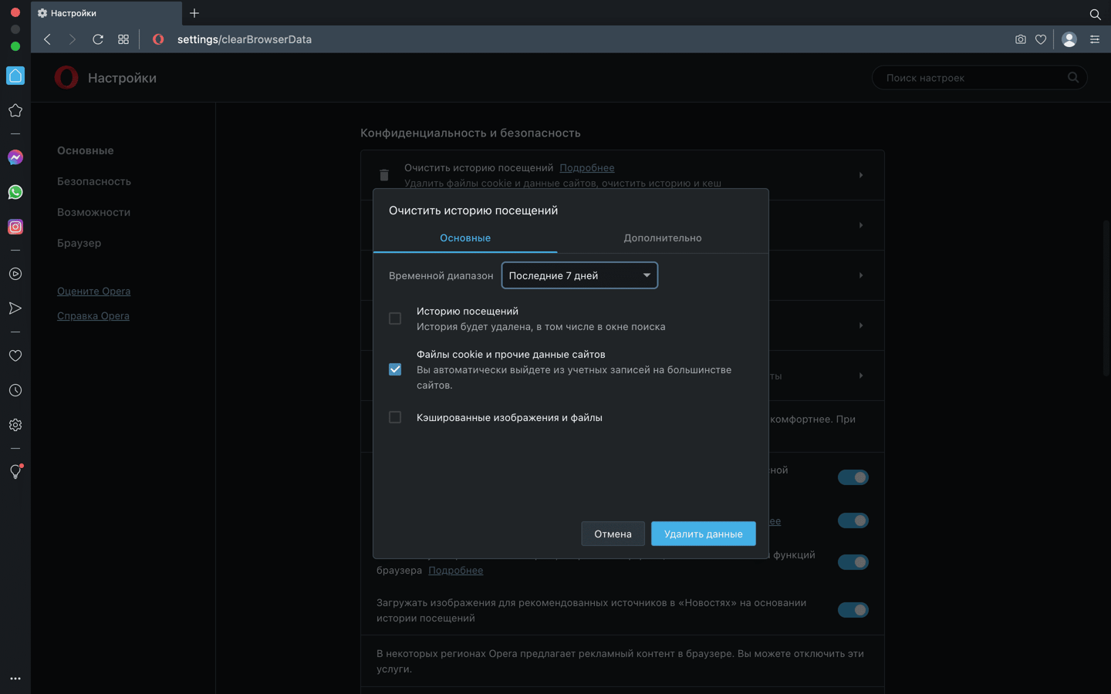Click the 'Отмена' button

[613, 534]
